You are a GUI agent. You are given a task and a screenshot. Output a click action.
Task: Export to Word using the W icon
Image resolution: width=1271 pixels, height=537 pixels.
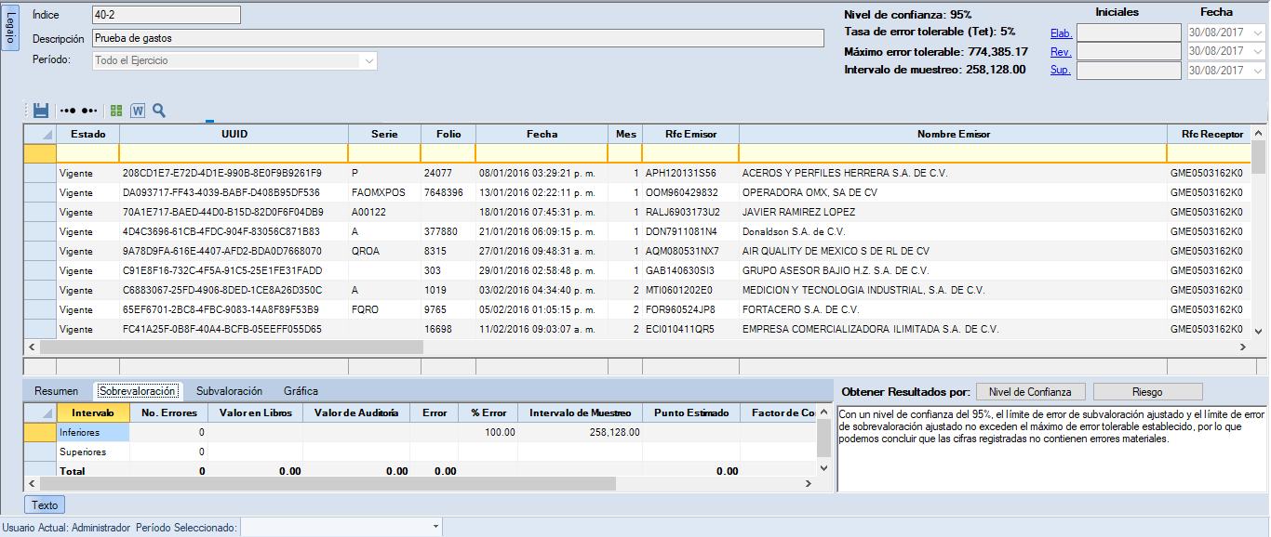tap(138, 110)
